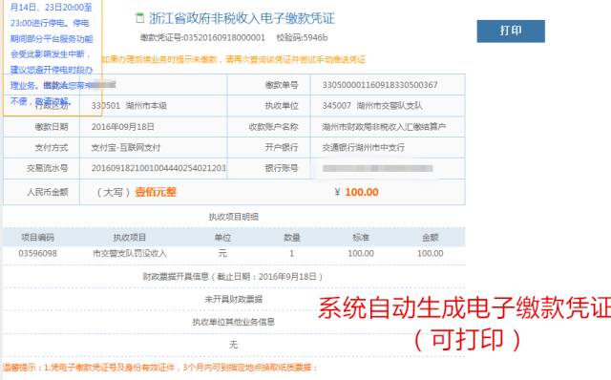Click the 标准 column header
This screenshot has height=380, width=611.
pyautogui.click(x=361, y=238)
